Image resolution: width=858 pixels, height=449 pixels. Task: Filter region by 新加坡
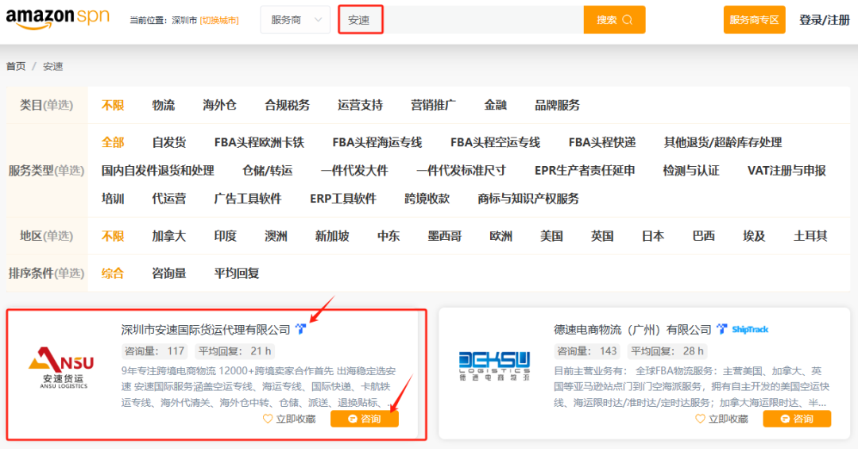click(332, 236)
